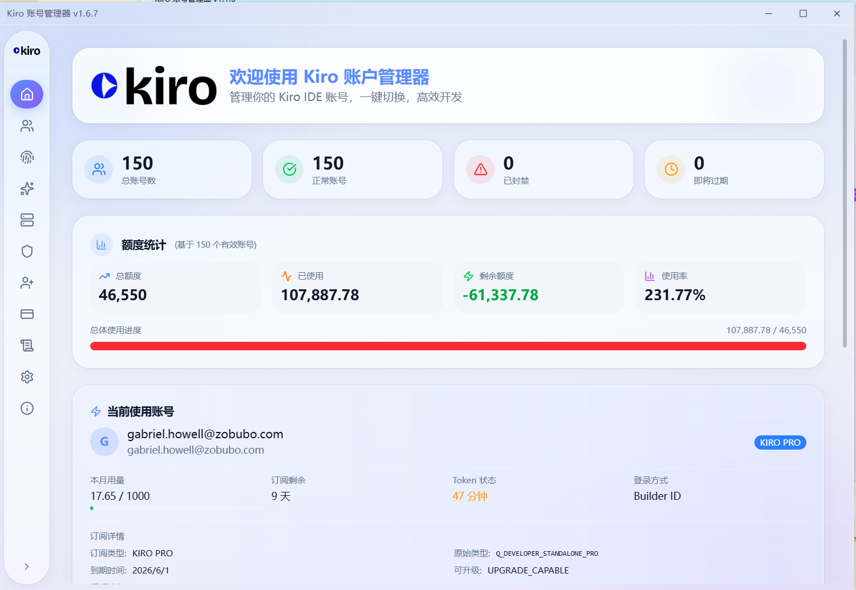Click the 使用率 231.77% value

point(675,295)
